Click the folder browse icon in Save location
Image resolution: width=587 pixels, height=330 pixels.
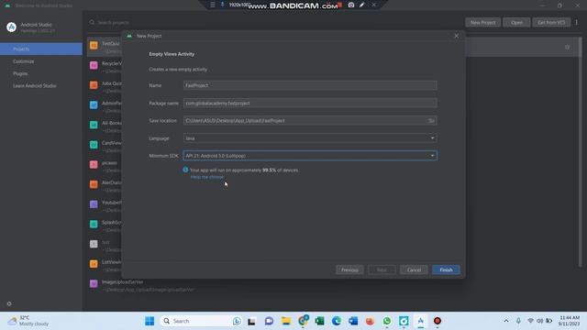[x=431, y=120]
